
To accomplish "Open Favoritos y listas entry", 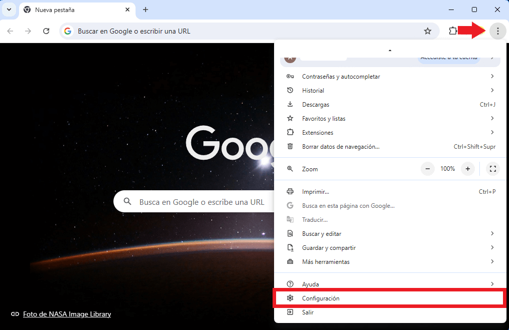I will point(390,119).
